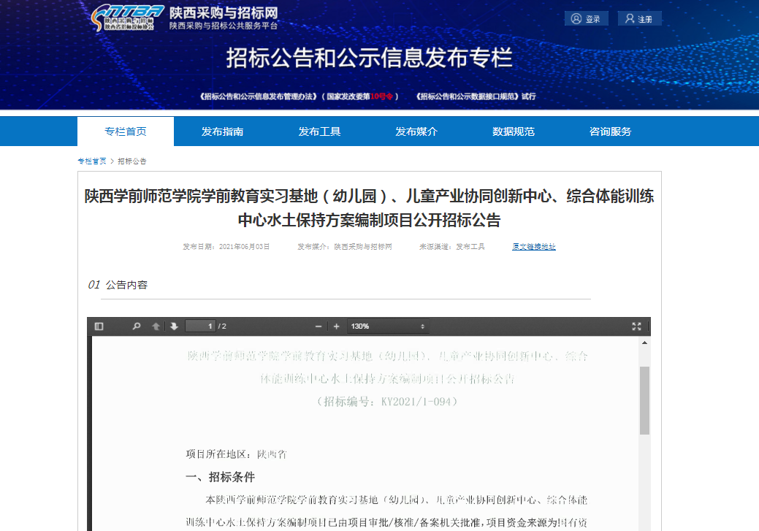Toggle the PDF sidebar panel

(x=99, y=326)
